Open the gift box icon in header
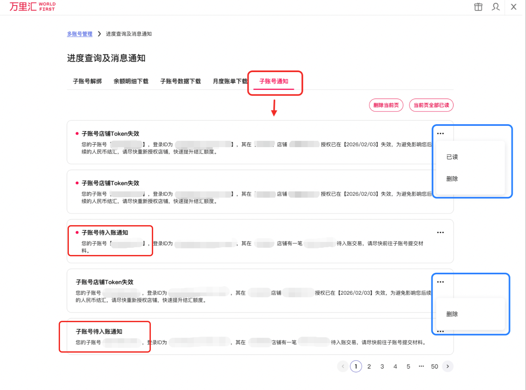 coord(478,7)
